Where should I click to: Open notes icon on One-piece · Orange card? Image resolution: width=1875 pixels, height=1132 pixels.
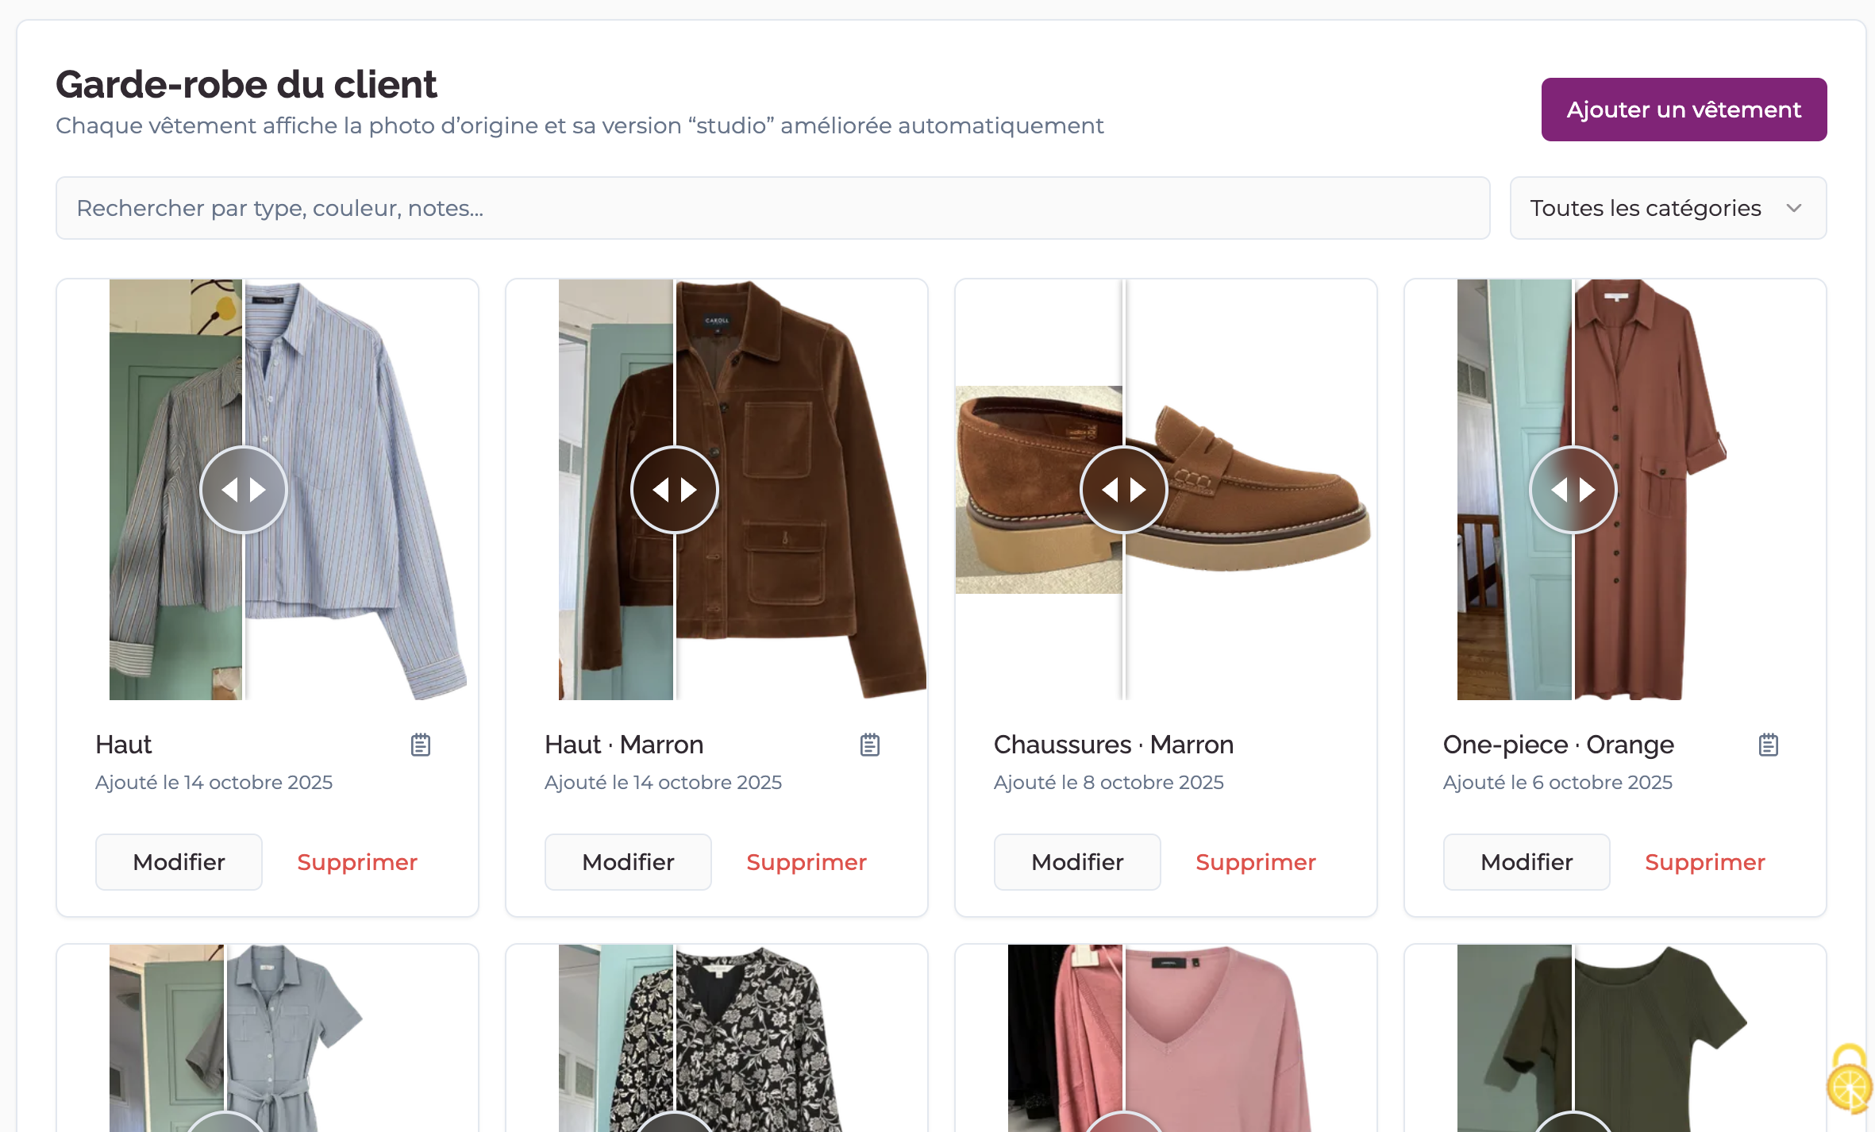(1769, 745)
